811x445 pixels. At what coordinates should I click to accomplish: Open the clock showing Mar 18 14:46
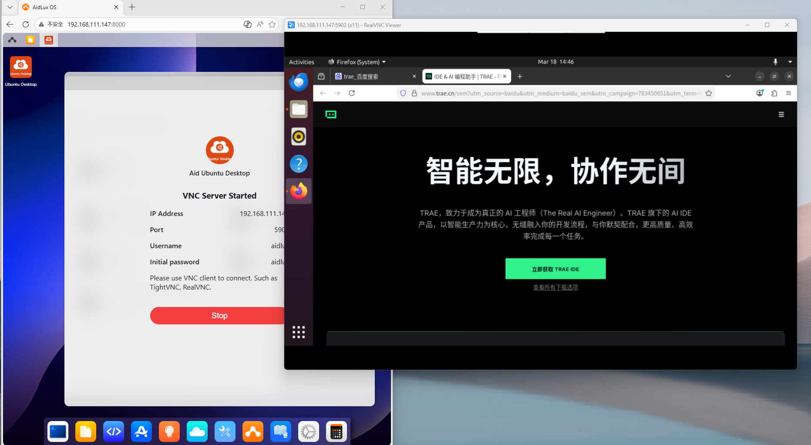pos(555,62)
